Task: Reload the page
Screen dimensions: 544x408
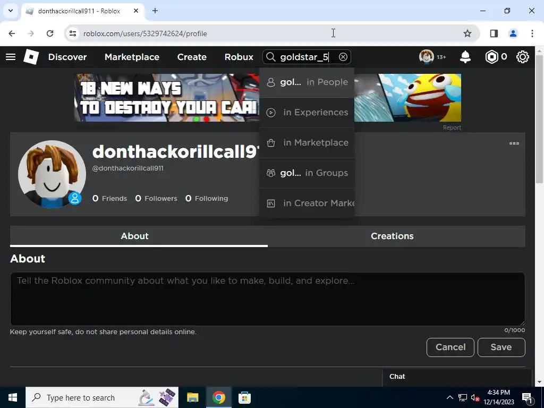Action: (50, 33)
